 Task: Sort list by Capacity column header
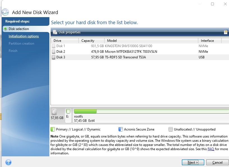(91, 41)
